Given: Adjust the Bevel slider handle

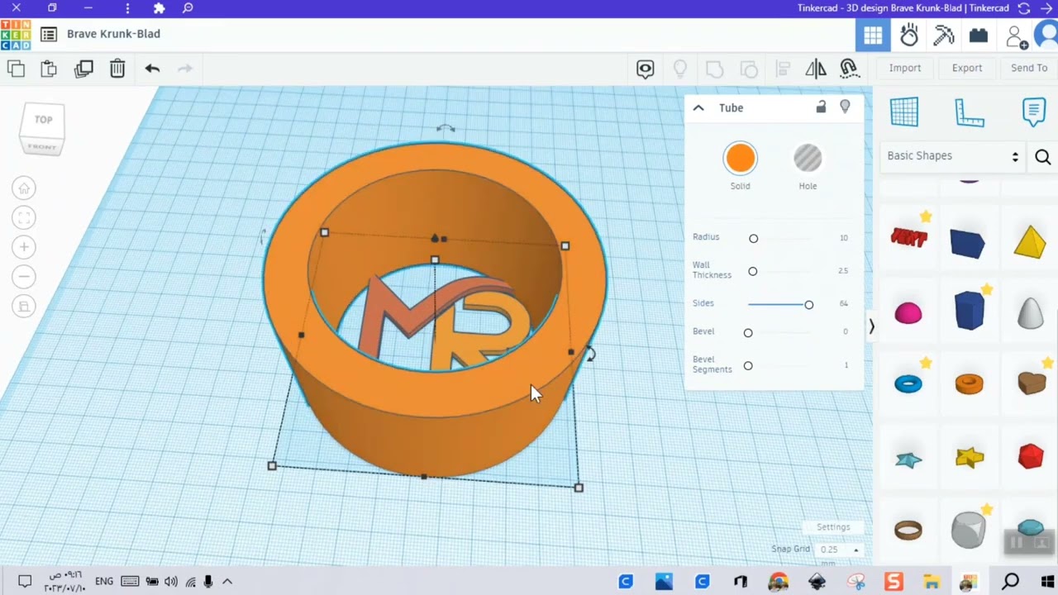Looking at the screenshot, I should (x=748, y=332).
